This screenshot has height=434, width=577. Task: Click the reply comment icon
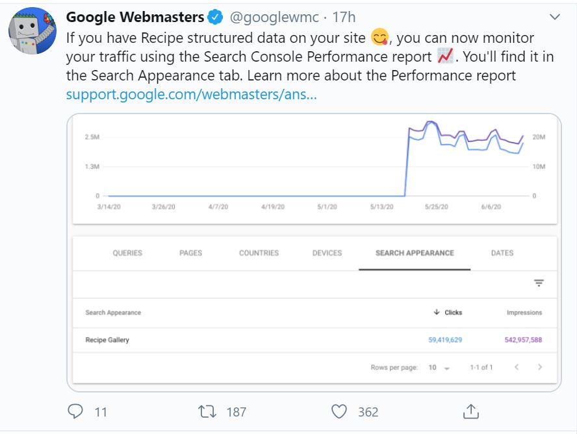pos(76,411)
